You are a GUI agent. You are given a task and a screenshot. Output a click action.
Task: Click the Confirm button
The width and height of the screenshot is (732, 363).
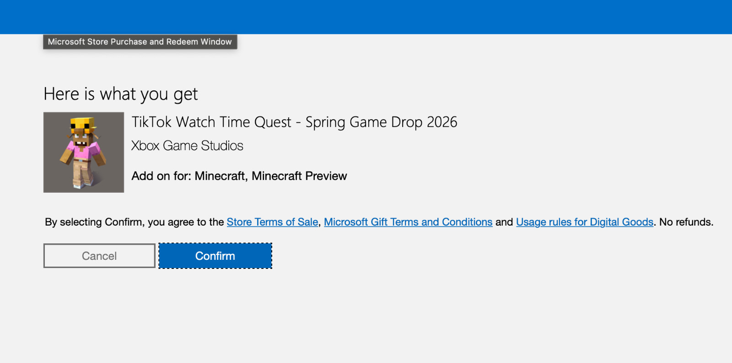click(215, 256)
